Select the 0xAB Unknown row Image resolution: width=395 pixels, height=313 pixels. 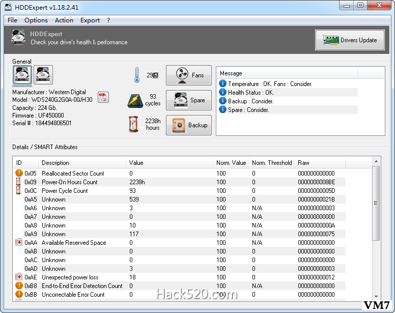pos(179,251)
